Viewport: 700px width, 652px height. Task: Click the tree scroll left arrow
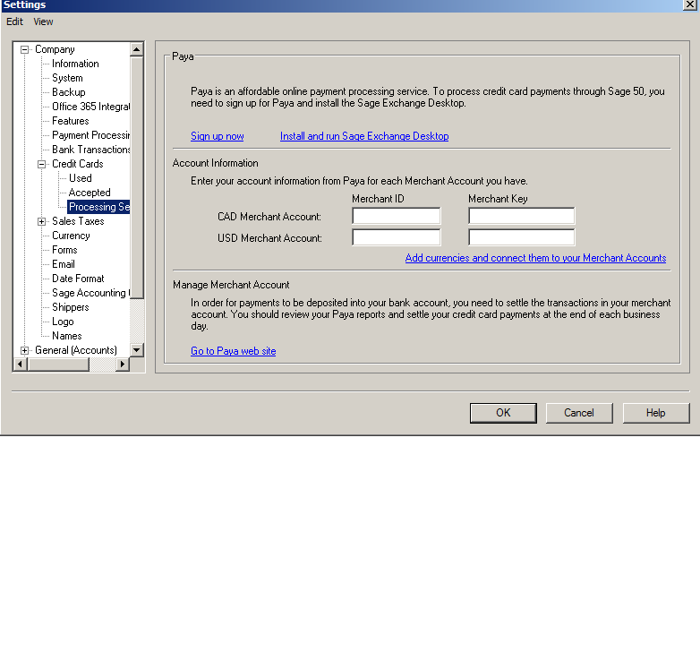[x=20, y=365]
